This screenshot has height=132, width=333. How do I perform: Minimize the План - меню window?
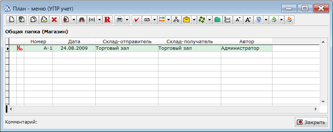(x=289, y=8)
